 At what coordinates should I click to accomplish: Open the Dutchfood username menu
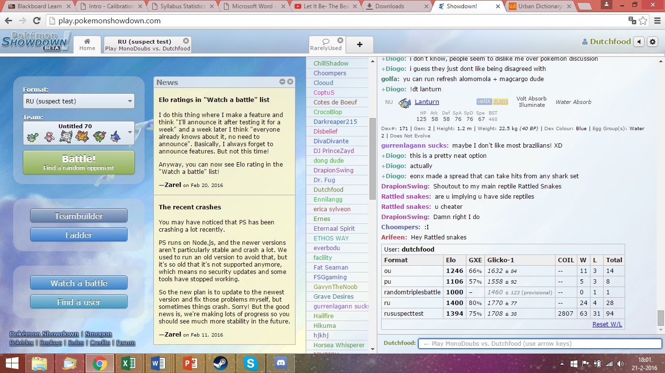point(610,42)
